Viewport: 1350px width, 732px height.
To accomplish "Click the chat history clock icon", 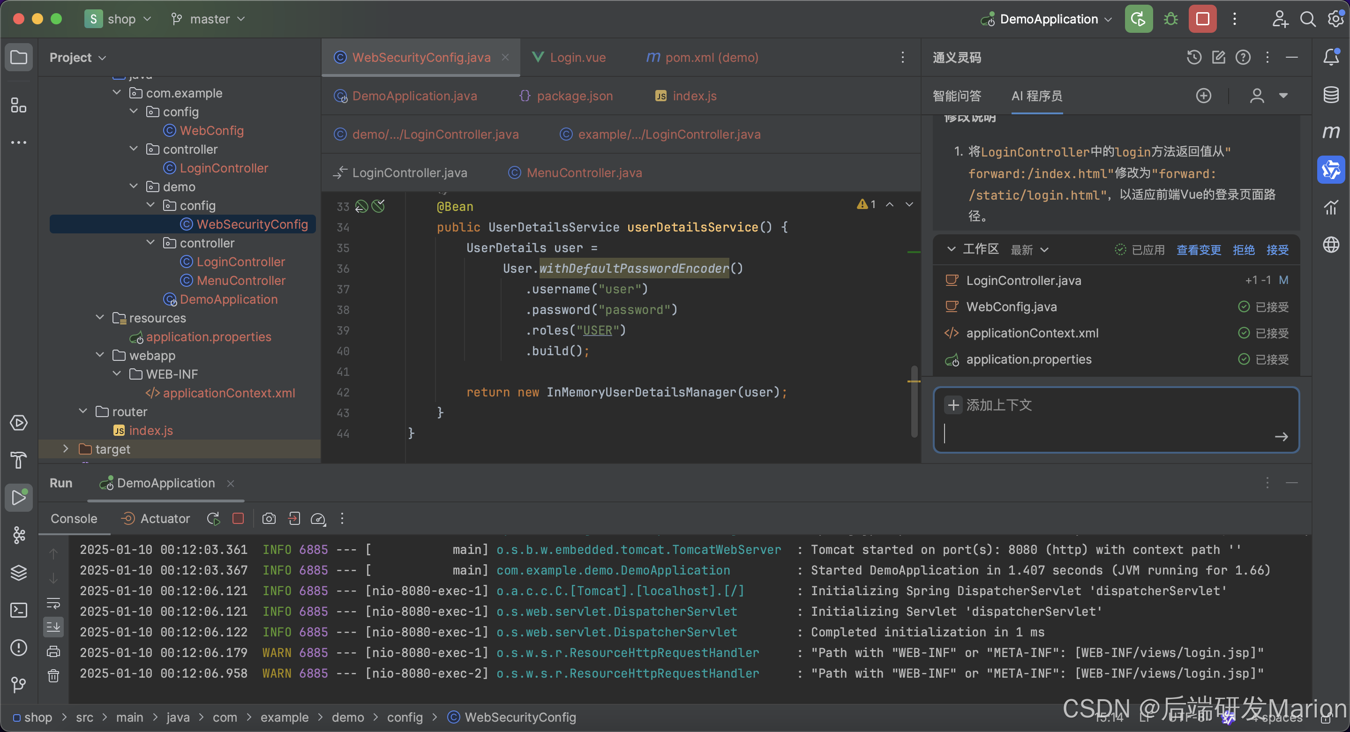I will click(1194, 57).
